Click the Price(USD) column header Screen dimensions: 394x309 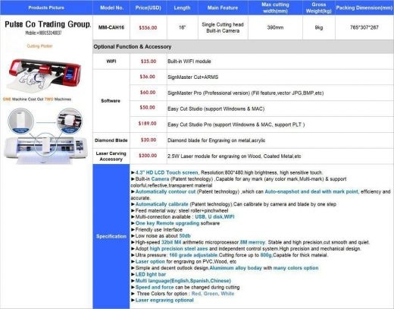pyautogui.click(x=148, y=8)
